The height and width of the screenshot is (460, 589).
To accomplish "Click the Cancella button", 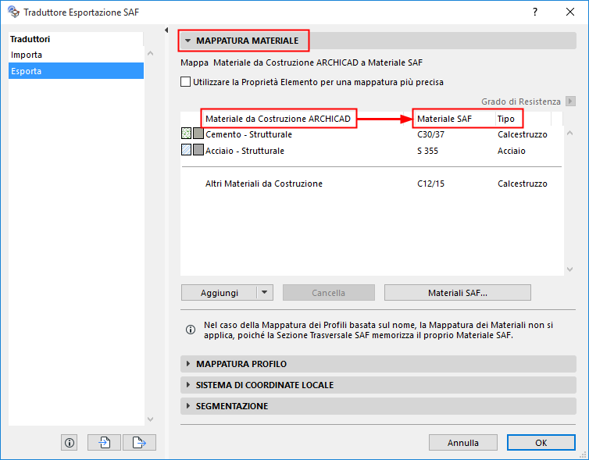I will click(x=329, y=293).
